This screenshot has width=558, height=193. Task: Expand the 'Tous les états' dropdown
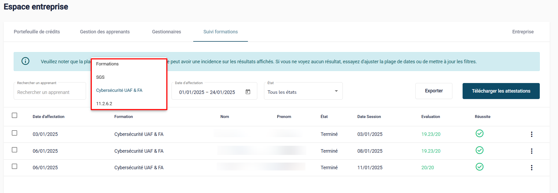coord(303,91)
